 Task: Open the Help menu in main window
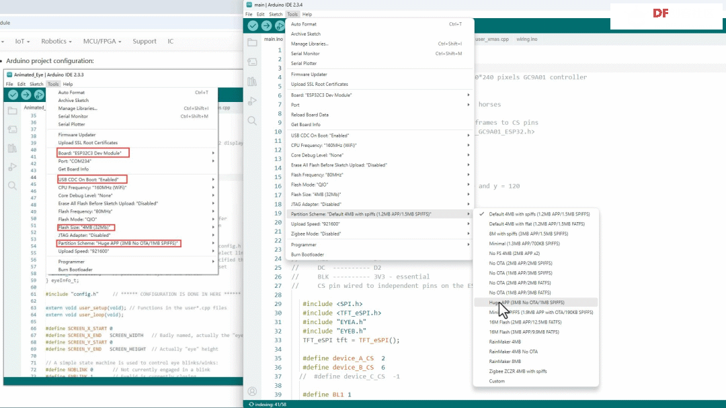tap(307, 14)
